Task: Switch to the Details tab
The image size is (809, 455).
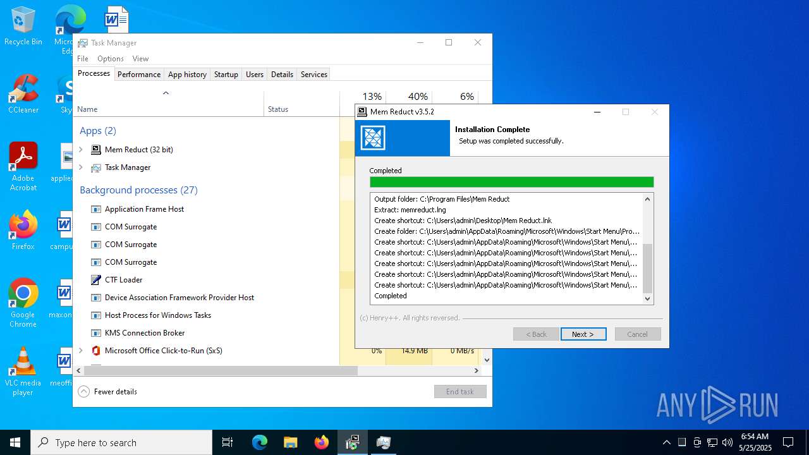Action: 282,75
